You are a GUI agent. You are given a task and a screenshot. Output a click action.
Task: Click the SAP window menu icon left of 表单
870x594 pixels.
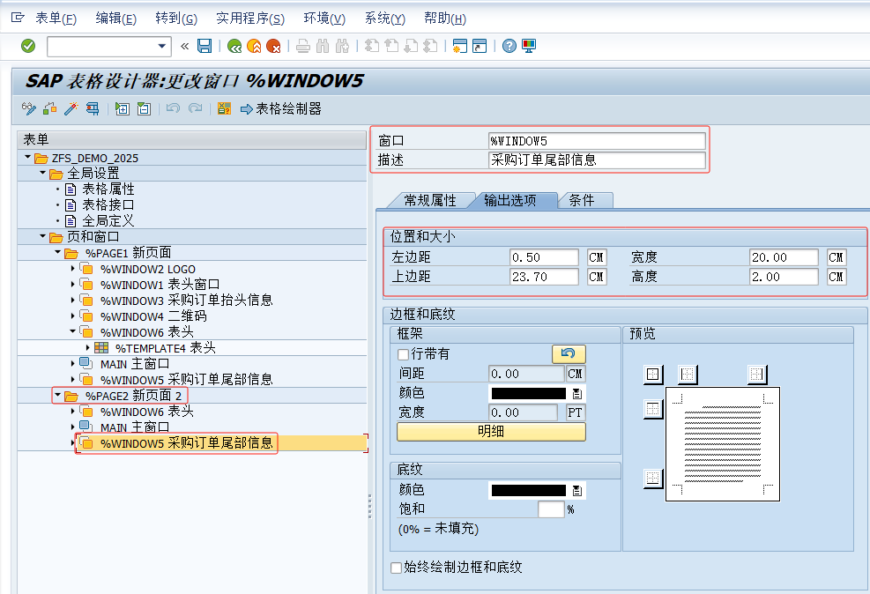[x=18, y=18]
